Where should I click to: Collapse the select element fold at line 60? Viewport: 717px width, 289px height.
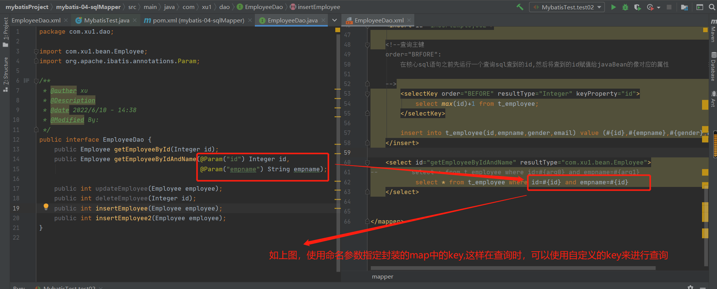(367, 163)
